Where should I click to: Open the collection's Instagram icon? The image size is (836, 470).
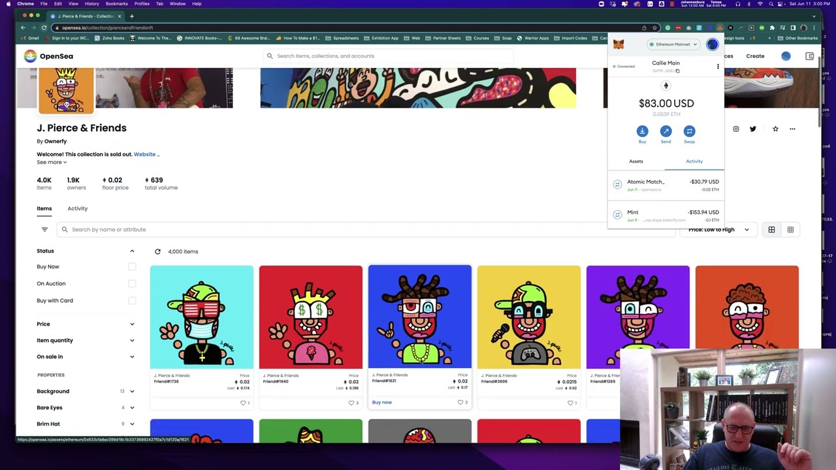click(736, 129)
